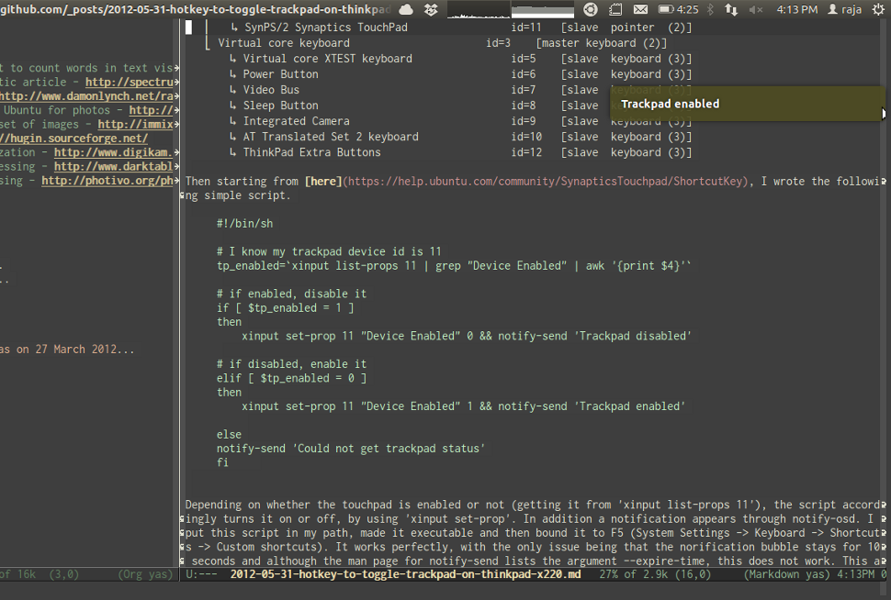891x600 pixels.
Task: Click the bug-shaped panel indicator icon
Action: pos(430,9)
